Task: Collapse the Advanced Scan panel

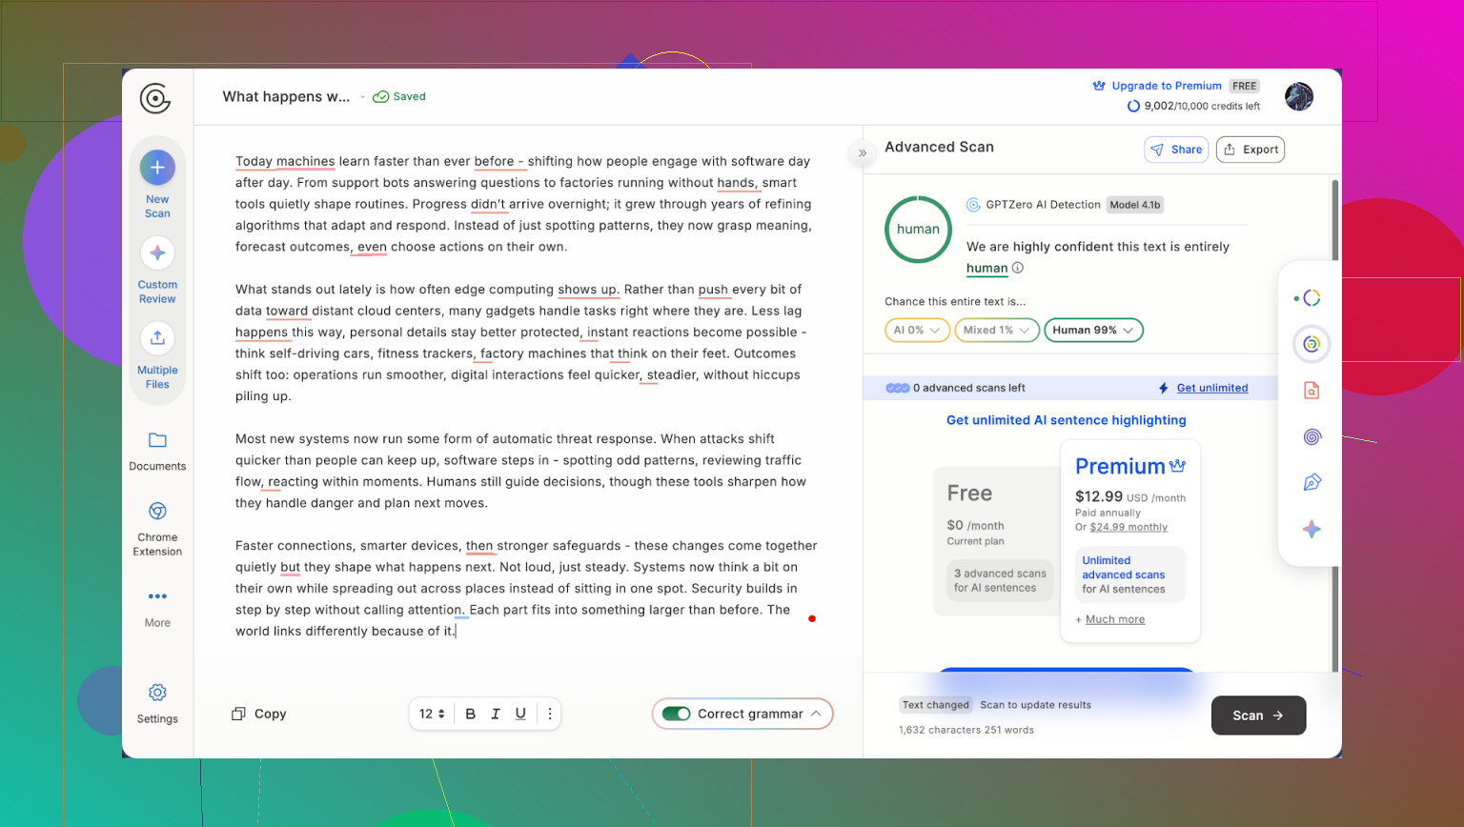Action: (863, 152)
